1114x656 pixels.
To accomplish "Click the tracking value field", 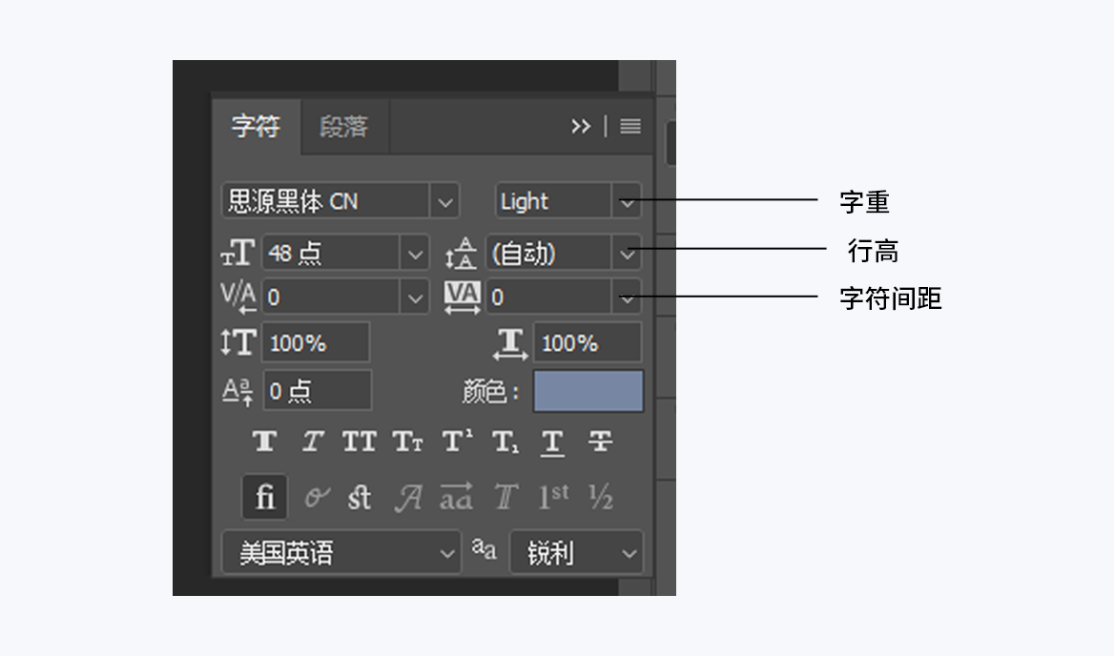I will 548,296.
